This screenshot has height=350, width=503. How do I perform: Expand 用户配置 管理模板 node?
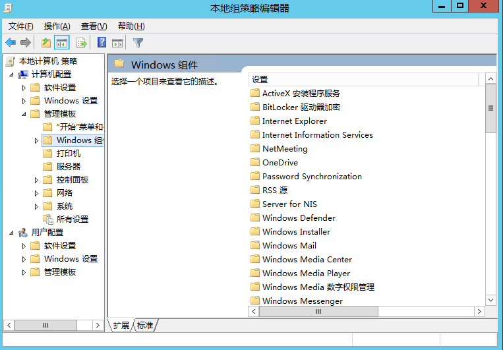pos(24,272)
